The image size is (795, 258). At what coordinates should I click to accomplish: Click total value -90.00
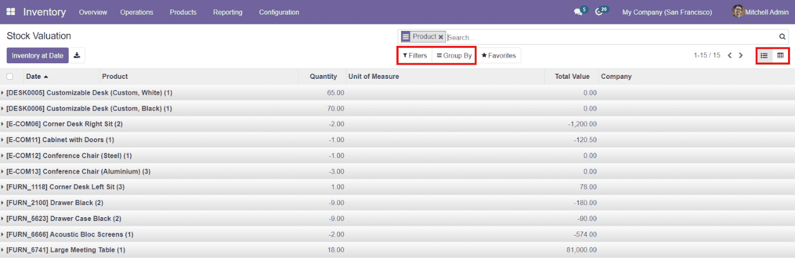[x=587, y=218]
